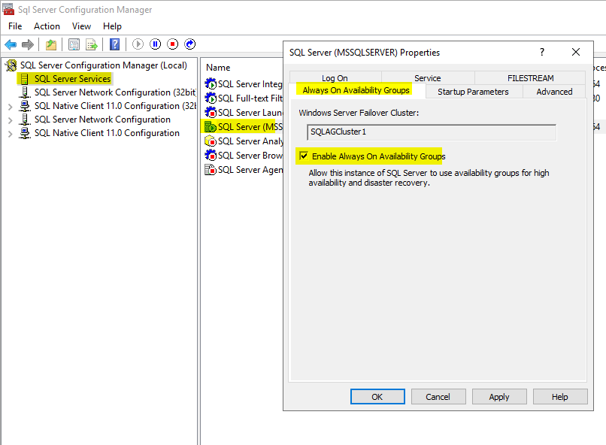Switch to the FILESTREAM tab
The width and height of the screenshot is (606, 445).
pyautogui.click(x=530, y=78)
